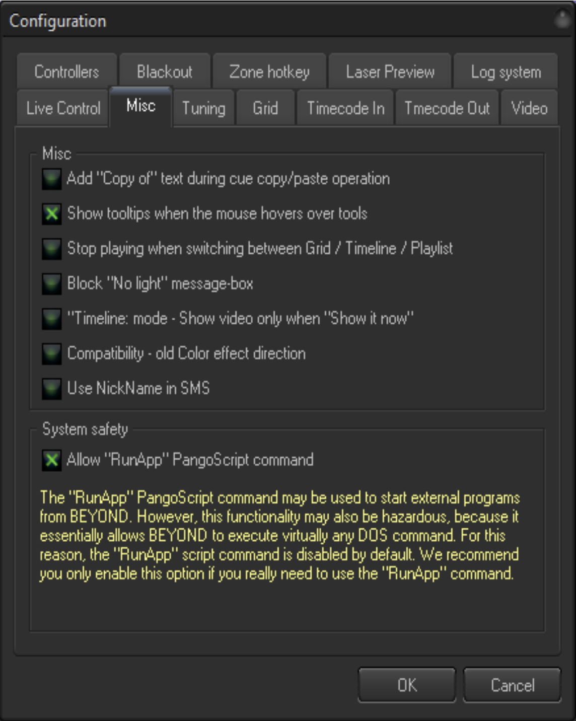Click the Cancel button
The width and height of the screenshot is (576, 721).
point(512,685)
